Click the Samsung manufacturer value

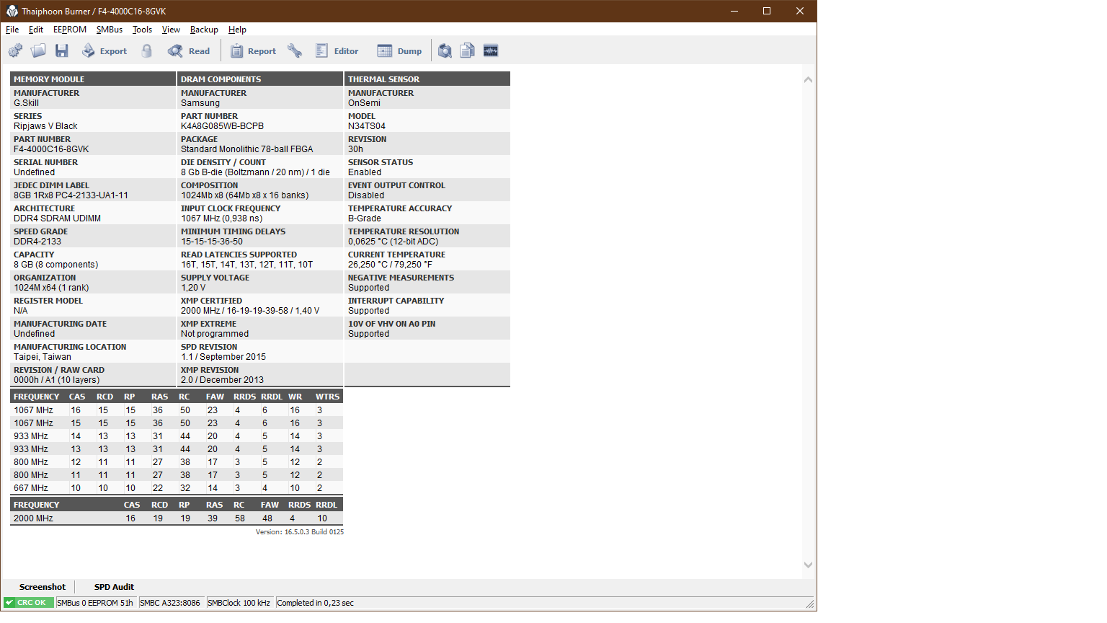click(200, 103)
